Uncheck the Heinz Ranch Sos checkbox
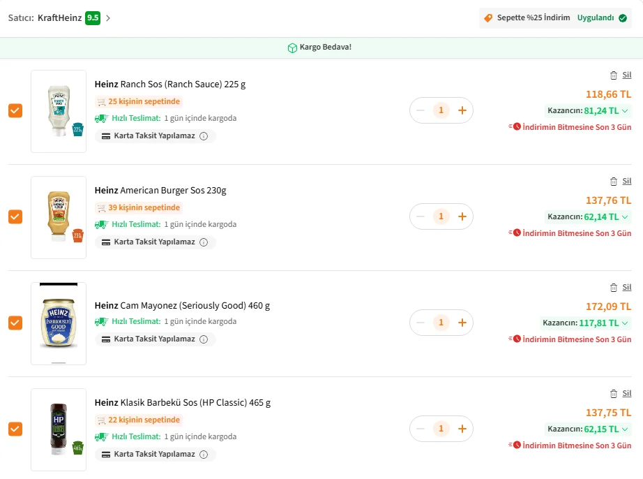 [x=15, y=111]
